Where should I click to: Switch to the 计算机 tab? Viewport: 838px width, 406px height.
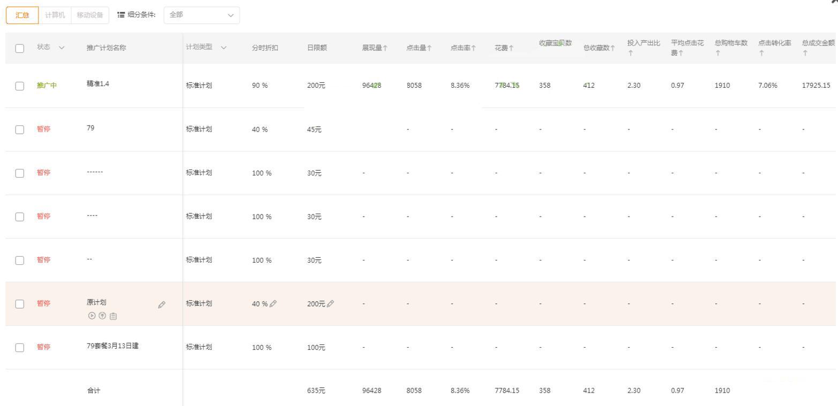(54, 15)
